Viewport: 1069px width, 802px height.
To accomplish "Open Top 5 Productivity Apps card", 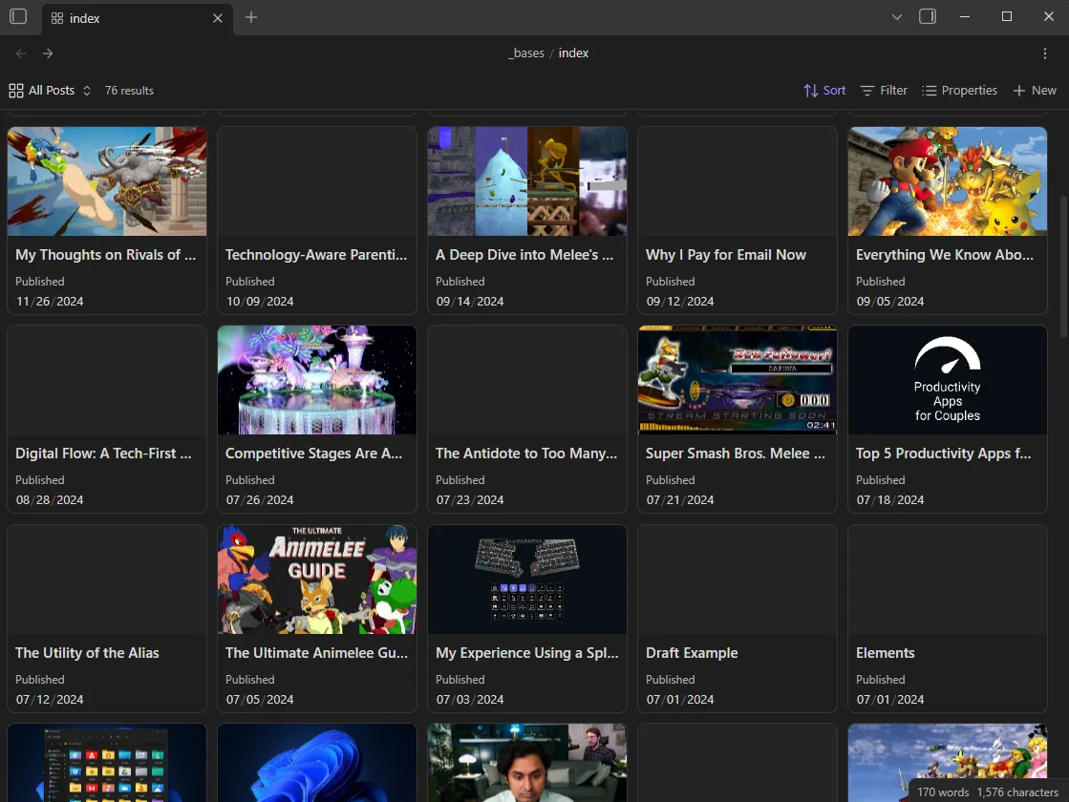I will tap(947, 380).
